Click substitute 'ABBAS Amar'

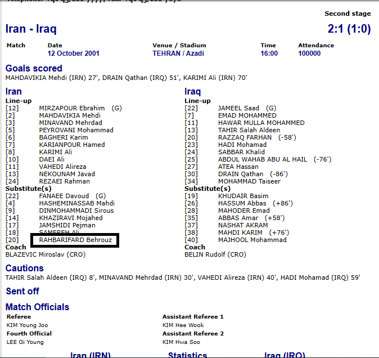[x=238, y=218]
